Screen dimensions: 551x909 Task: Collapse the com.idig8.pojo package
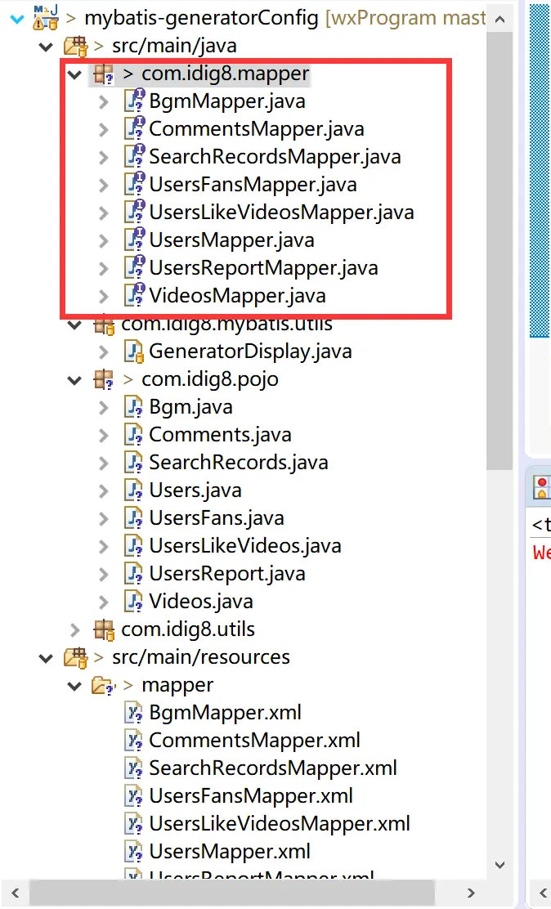point(74,380)
